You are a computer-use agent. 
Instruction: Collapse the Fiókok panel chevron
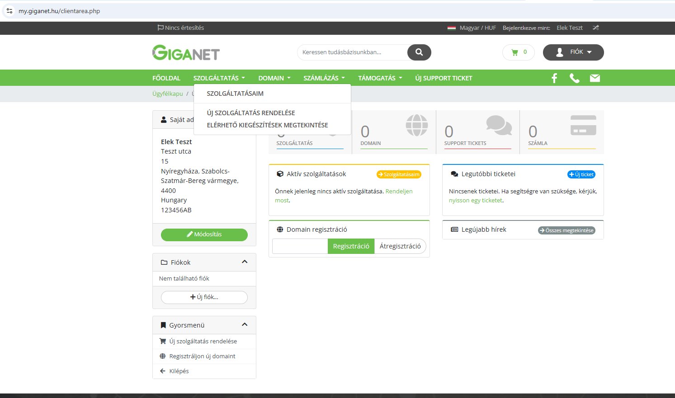point(245,262)
